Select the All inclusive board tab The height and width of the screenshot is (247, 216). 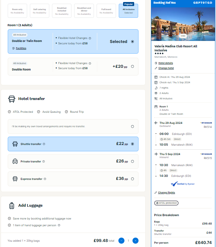tap(128, 11)
